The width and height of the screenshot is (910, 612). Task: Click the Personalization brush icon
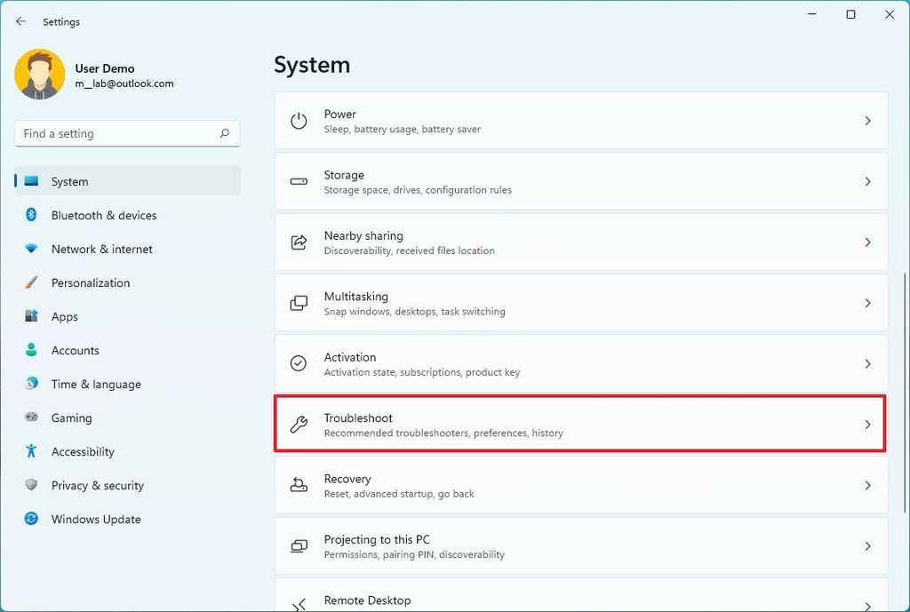(x=28, y=282)
